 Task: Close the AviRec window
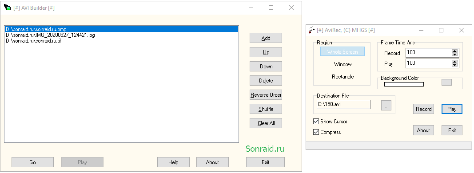pyautogui.click(x=461, y=30)
